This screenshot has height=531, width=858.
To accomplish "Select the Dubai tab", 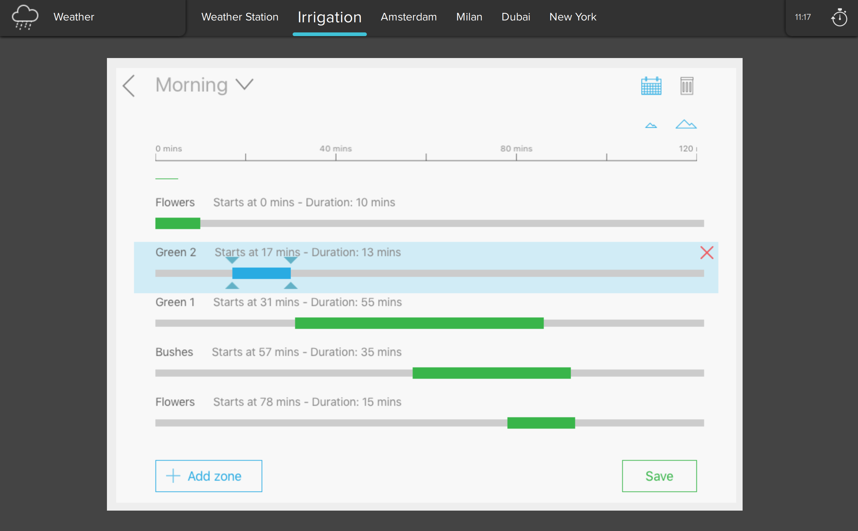I will 516,17.
